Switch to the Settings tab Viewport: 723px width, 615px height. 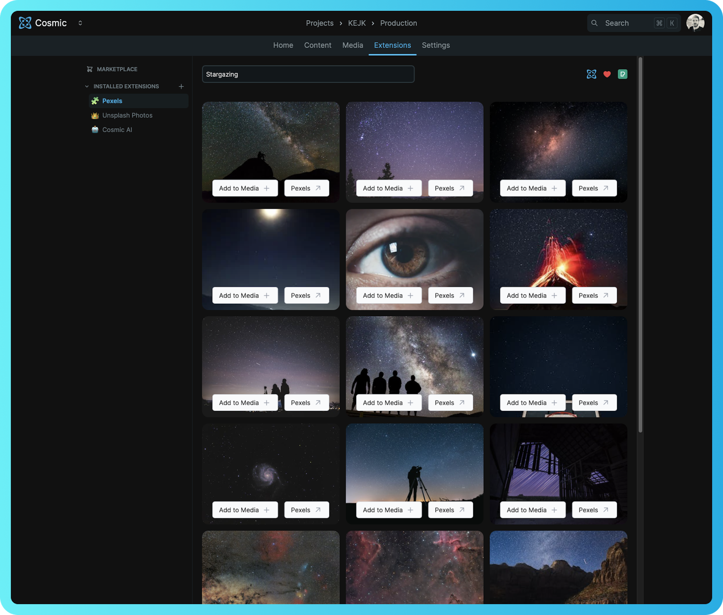click(x=436, y=45)
